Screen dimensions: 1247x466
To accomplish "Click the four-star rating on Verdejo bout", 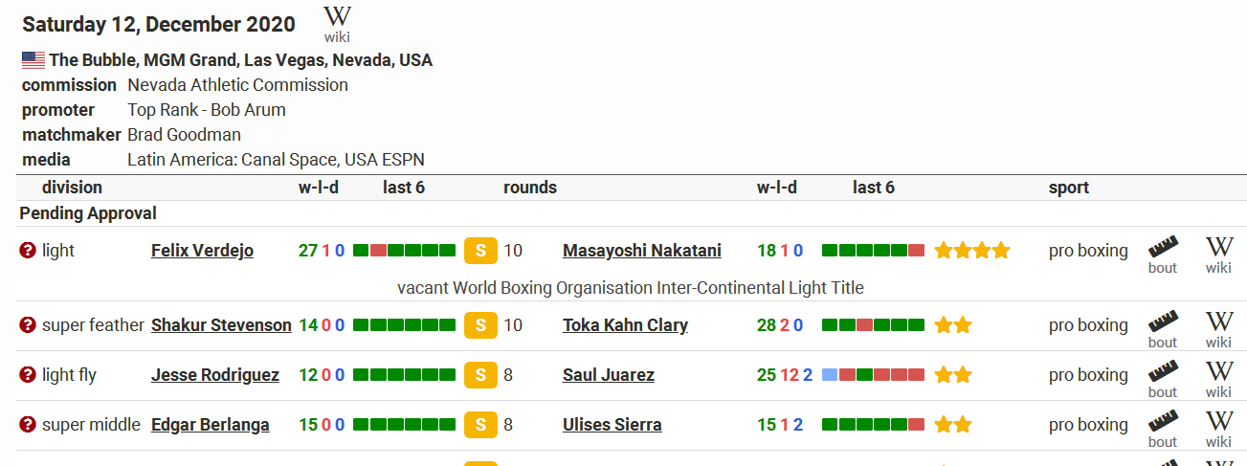I will 972,251.
